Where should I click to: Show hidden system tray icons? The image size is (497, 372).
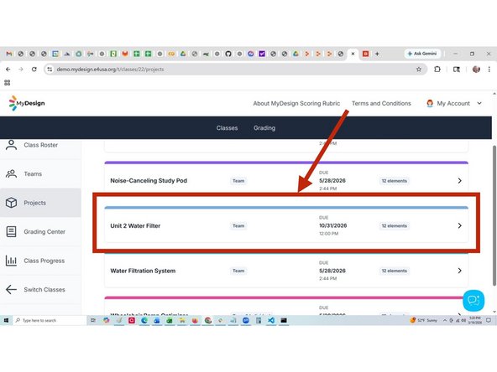coord(445,320)
